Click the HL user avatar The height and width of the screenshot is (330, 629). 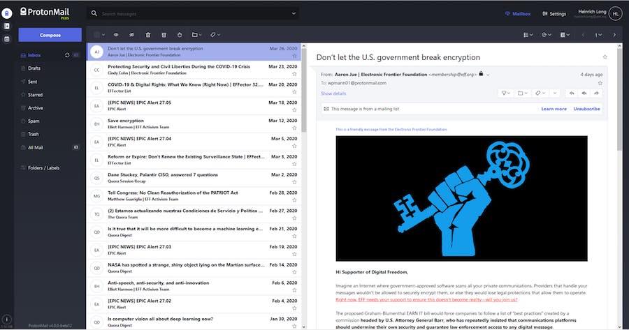tap(615, 14)
